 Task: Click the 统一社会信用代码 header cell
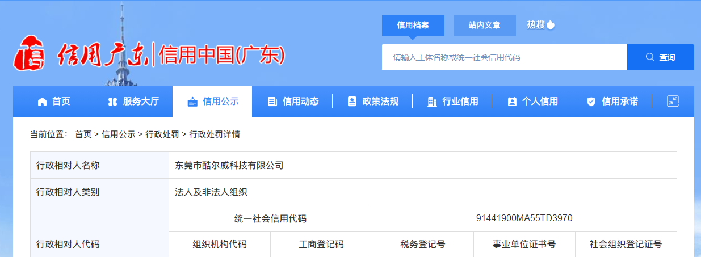270,218
